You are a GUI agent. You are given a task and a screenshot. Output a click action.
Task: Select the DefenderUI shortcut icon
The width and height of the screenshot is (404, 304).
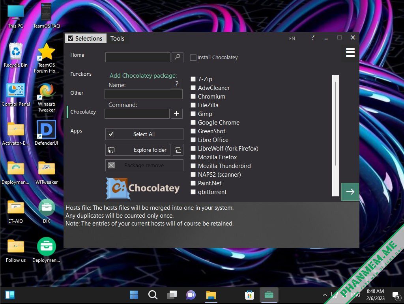47,133
